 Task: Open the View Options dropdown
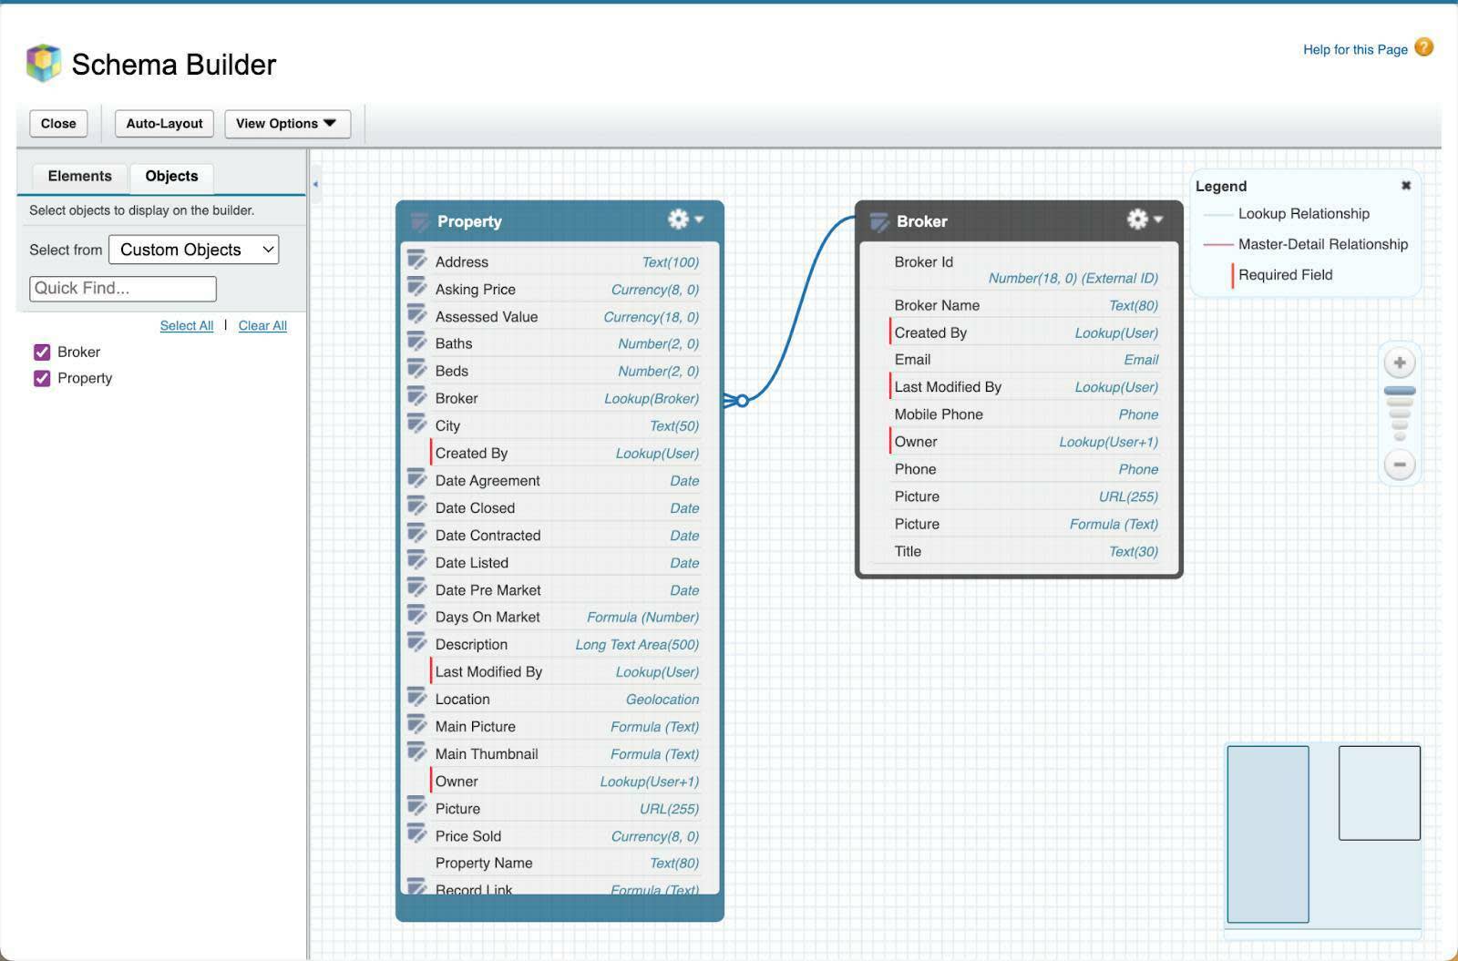point(287,124)
